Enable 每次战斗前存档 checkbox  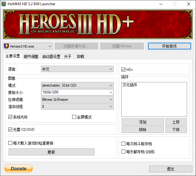pos(123,144)
